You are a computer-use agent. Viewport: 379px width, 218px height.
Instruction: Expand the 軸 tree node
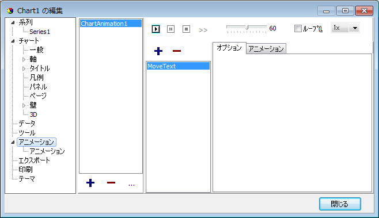click(x=24, y=59)
